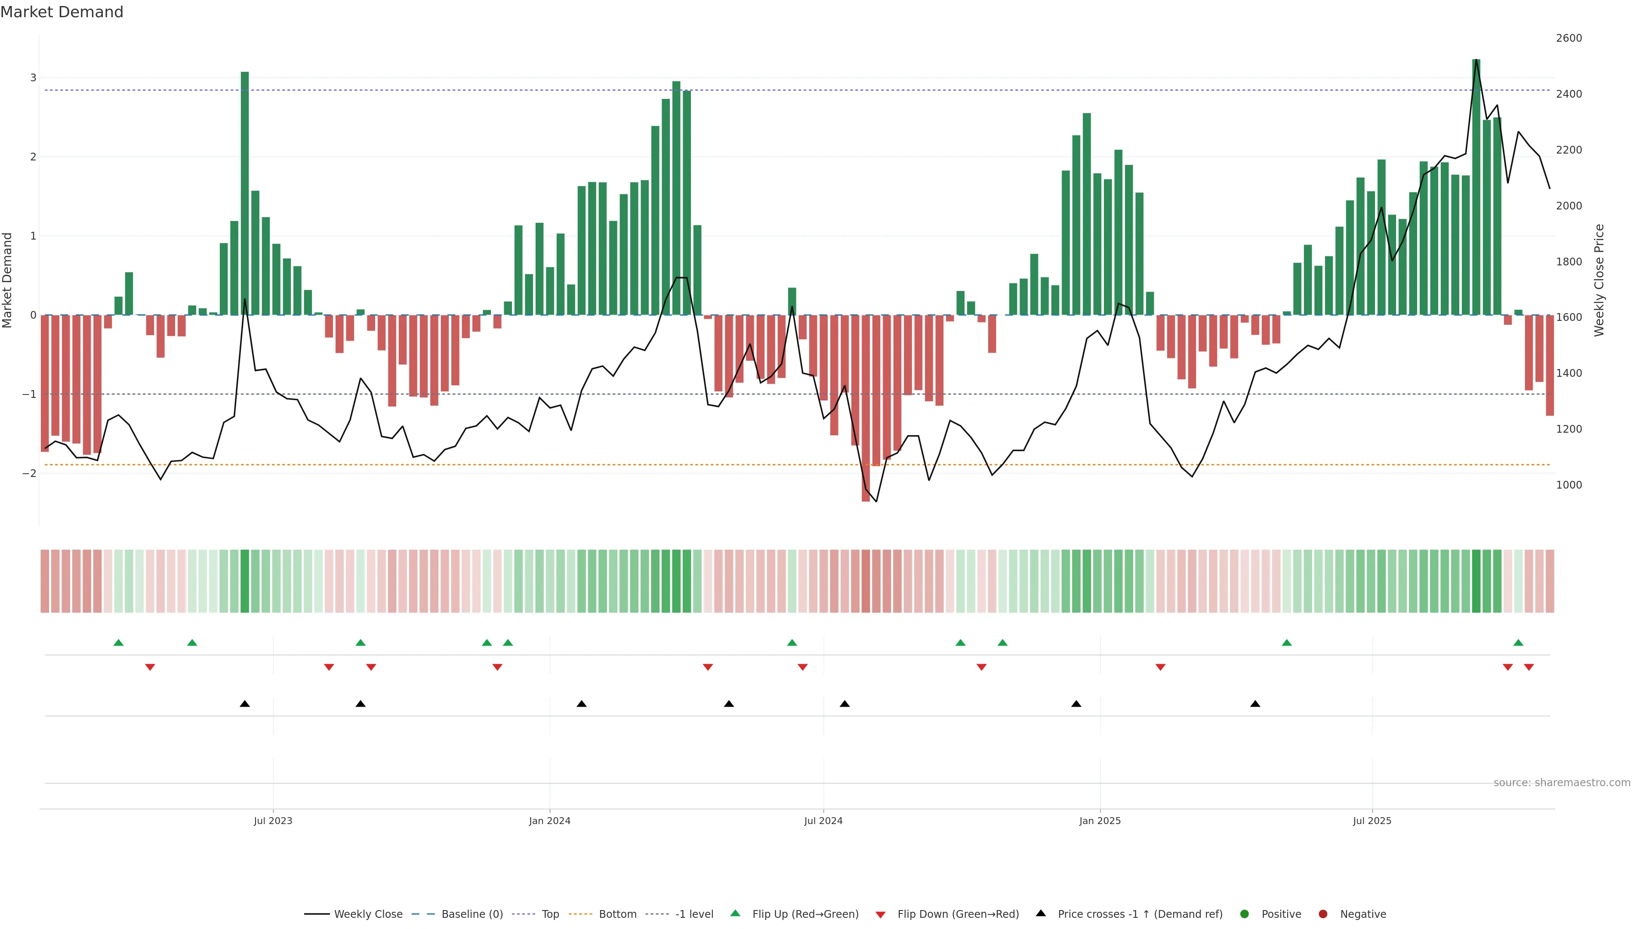This screenshot has height=929, width=1652.
Task: Click the first green Flip Up marker on timeline
Action: 118,643
